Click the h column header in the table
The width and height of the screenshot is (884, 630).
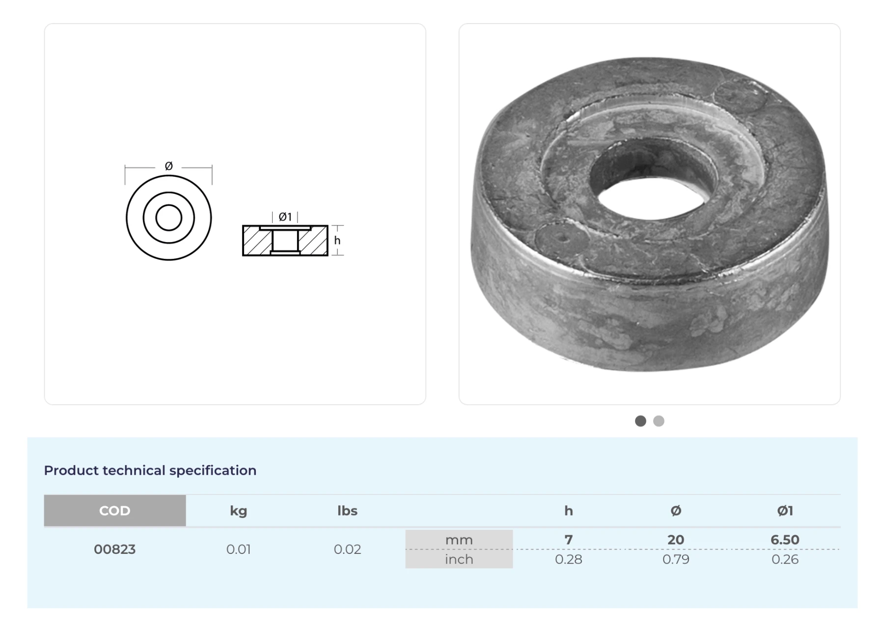coord(568,511)
